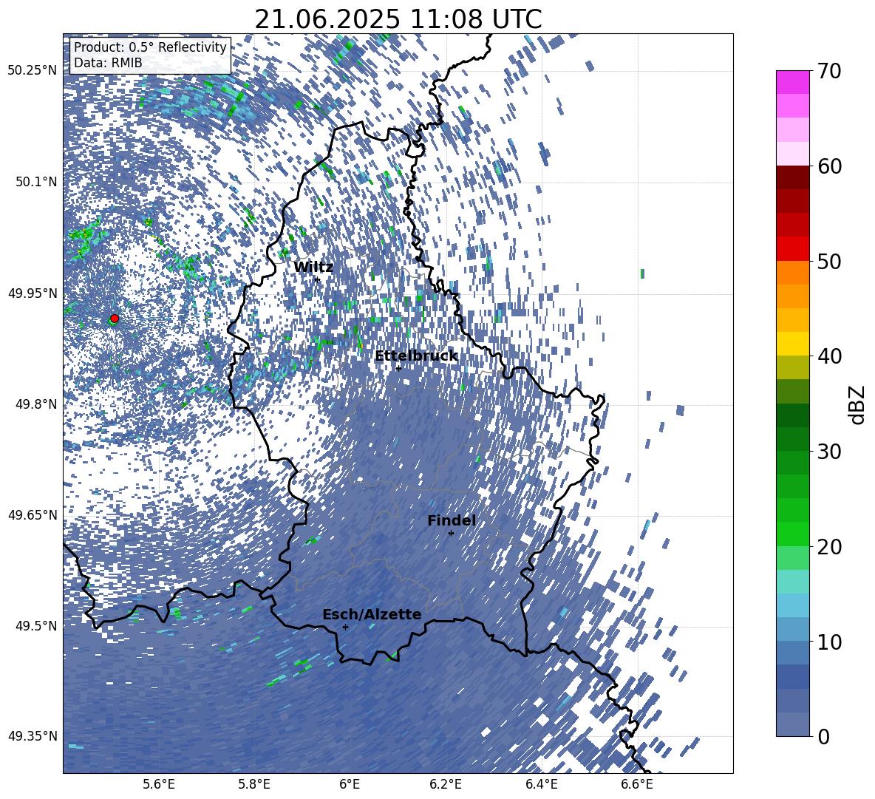Click the colorbar tick label 70
This screenshot has height=799, width=875.
click(830, 72)
